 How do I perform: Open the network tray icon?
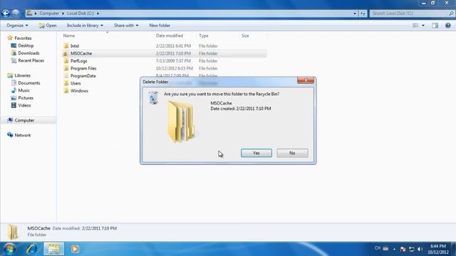click(412, 249)
